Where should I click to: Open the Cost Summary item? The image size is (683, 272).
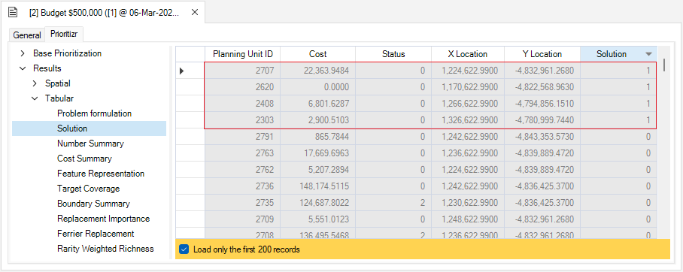(84, 159)
